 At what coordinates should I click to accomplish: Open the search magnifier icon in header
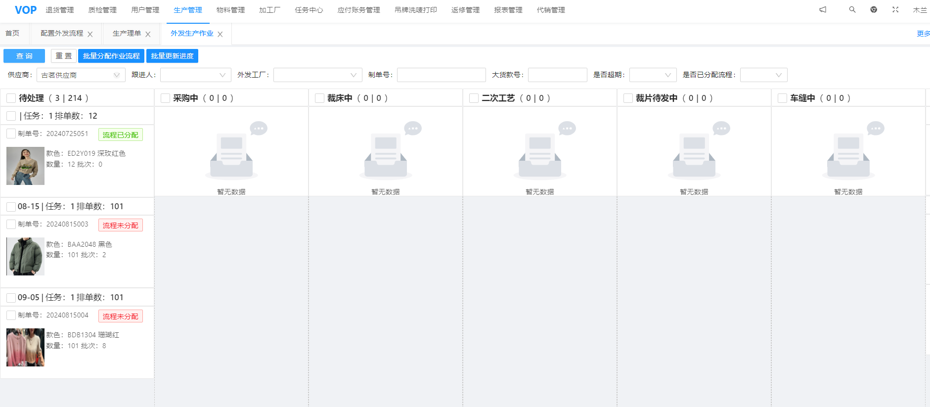coord(852,9)
